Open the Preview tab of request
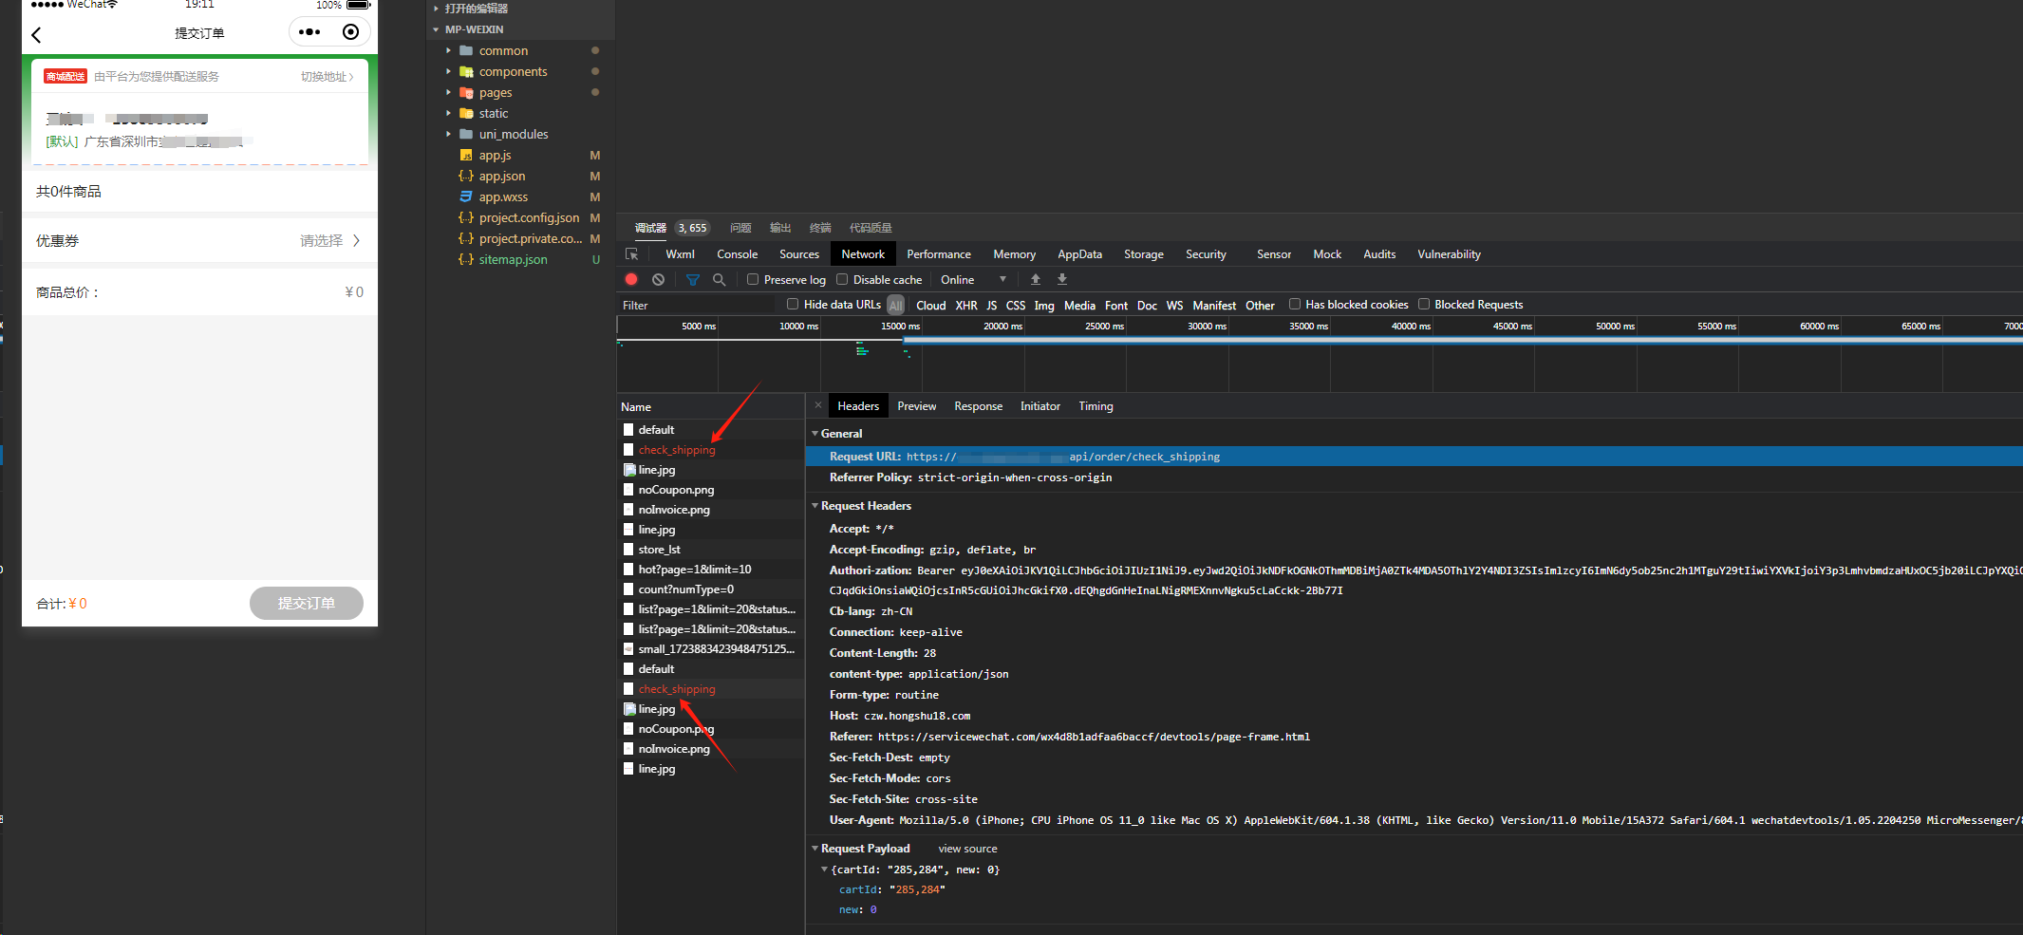This screenshot has height=935, width=2023. tap(916, 406)
